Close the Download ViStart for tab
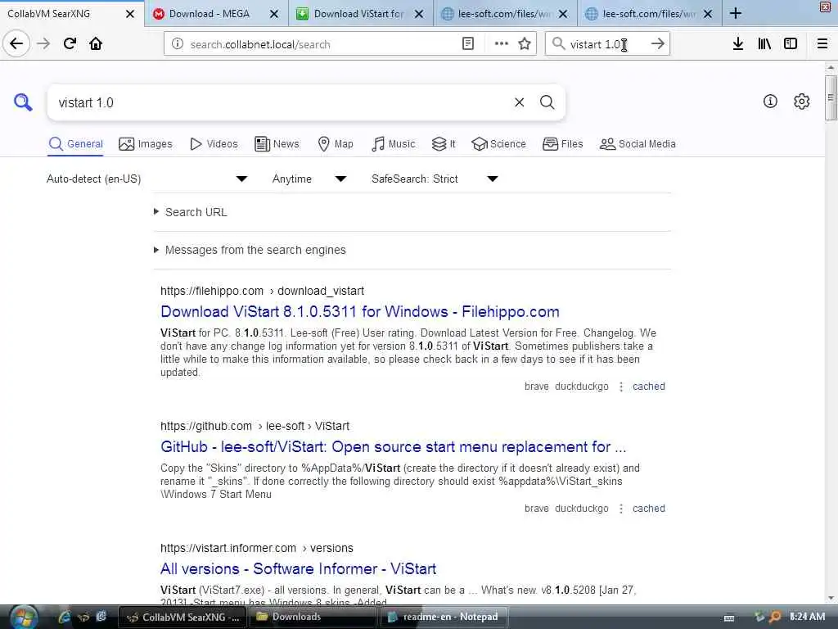This screenshot has height=629, width=838. (x=419, y=14)
